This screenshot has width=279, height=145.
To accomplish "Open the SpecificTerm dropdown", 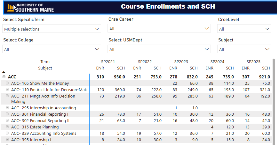I will 52,29.
